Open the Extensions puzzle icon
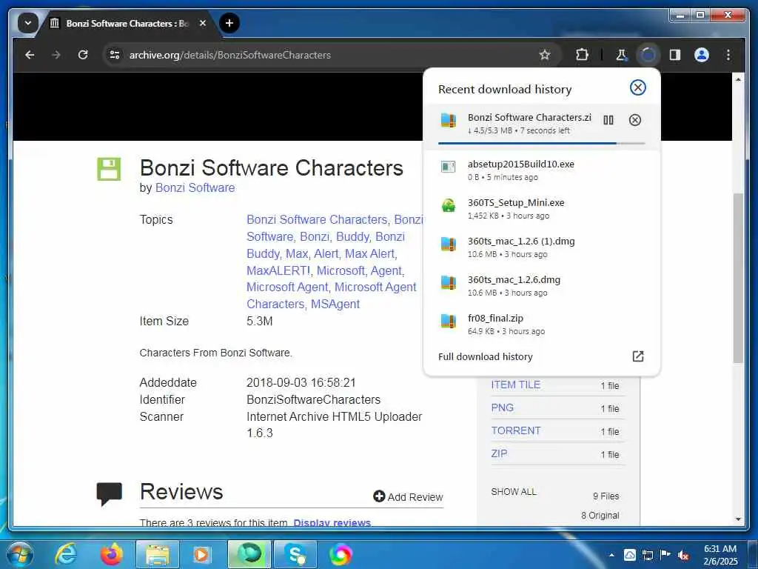 click(582, 55)
